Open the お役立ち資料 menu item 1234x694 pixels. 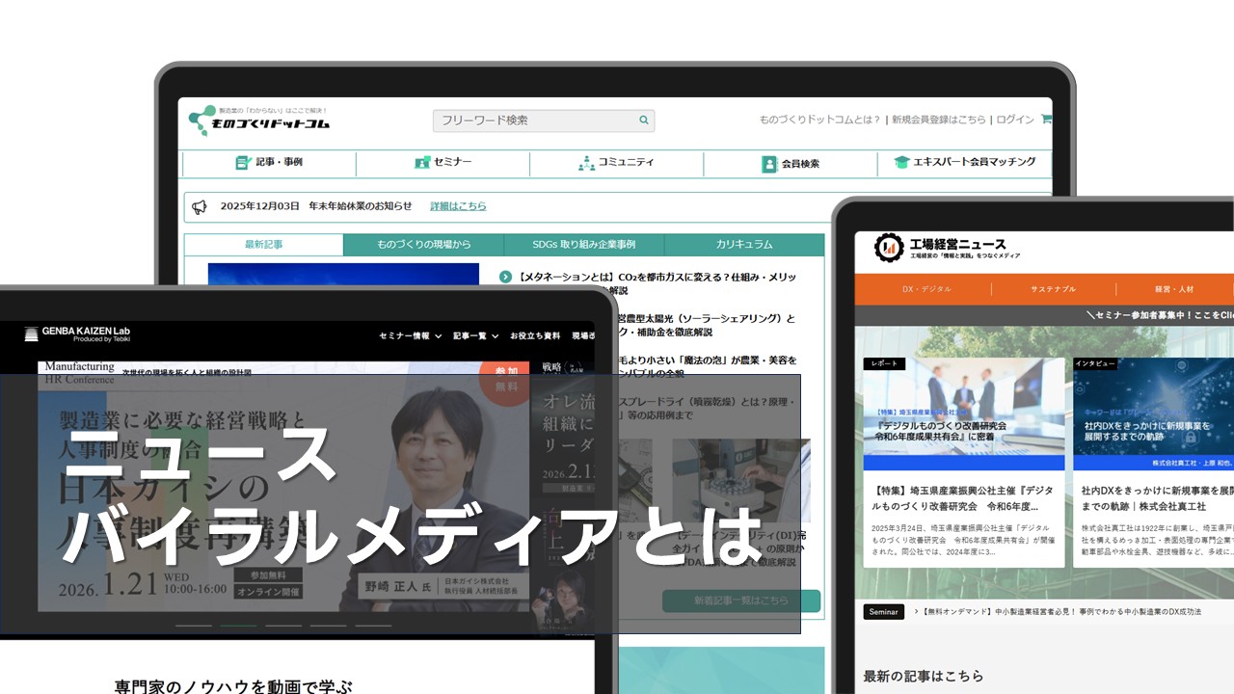coord(535,335)
